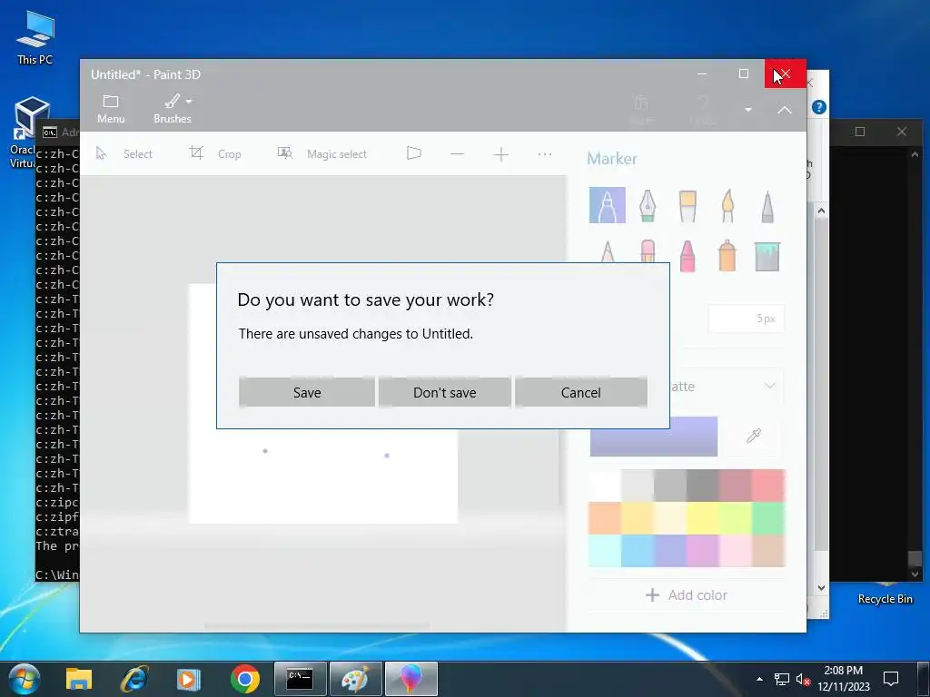Click Don't save in the dialog

(444, 392)
